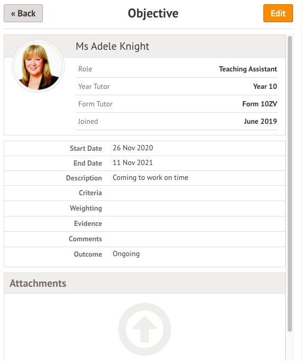
Task: Click the Role row showing Teaching Assistant
Action: pyautogui.click(x=176, y=69)
